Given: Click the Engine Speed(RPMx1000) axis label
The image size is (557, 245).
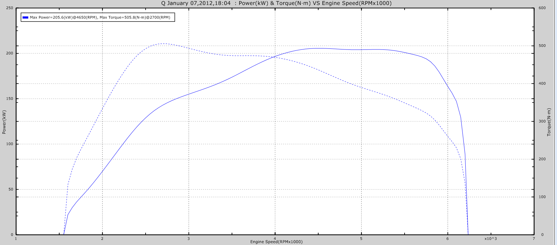Looking at the screenshot, I should 276,242.
